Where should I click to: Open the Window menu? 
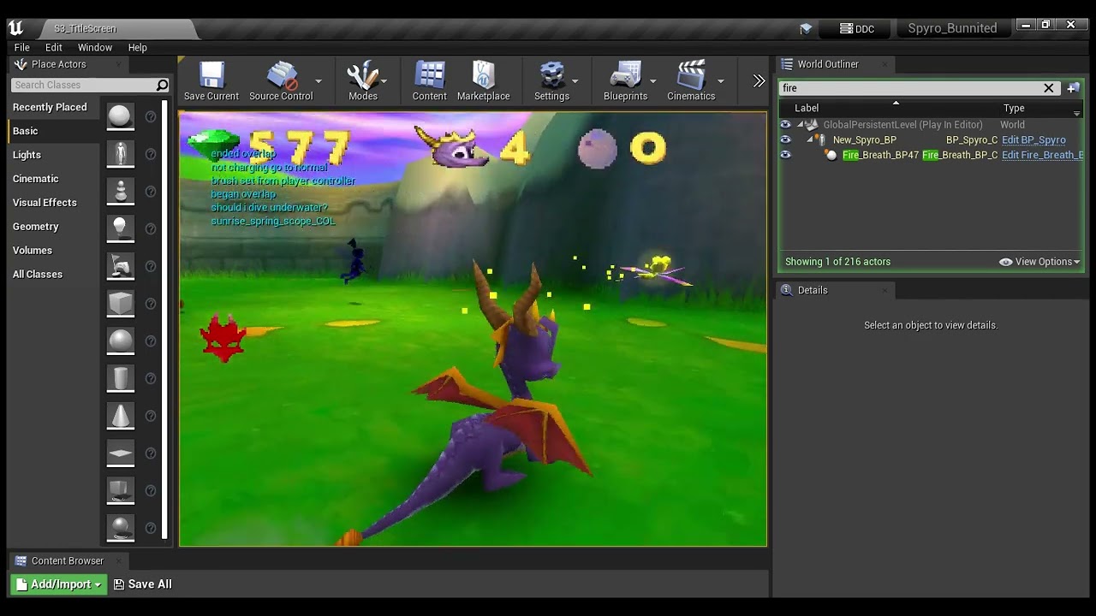95,48
